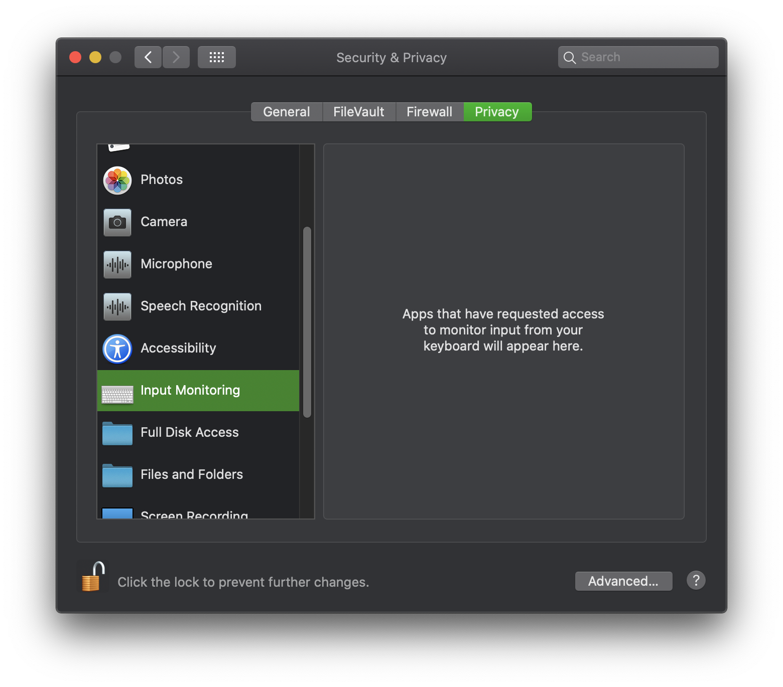Click the Camera icon in list
This screenshot has height=687, width=783.
click(x=117, y=222)
